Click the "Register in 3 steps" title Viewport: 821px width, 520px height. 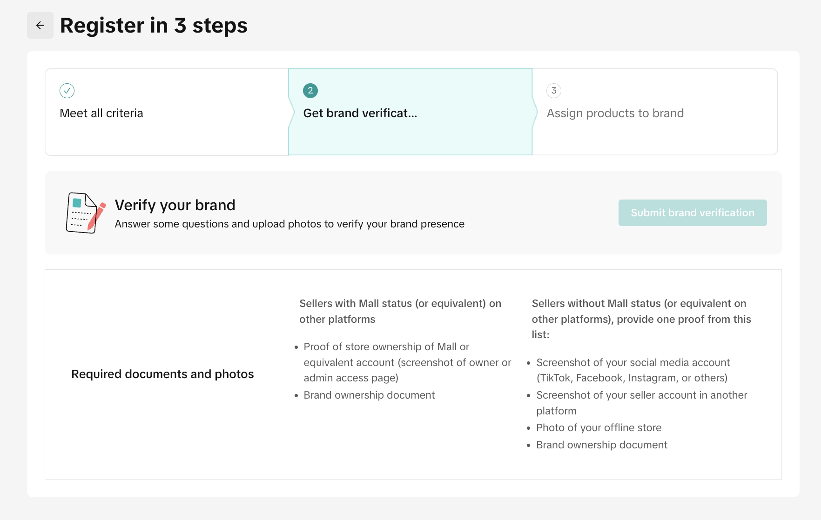pos(154,26)
